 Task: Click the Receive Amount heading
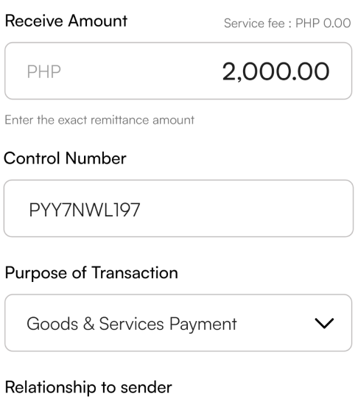pyautogui.click(x=66, y=21)
